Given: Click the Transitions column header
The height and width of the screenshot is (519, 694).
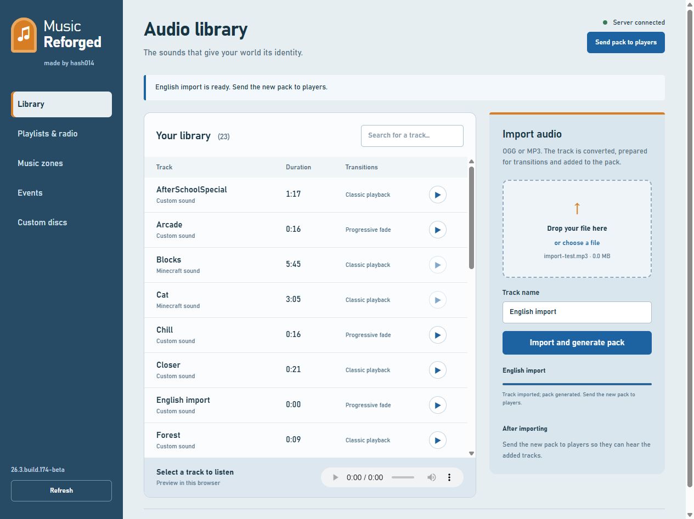Looking at the screenshot, I should pyautogui.click(x=362, y=167).
